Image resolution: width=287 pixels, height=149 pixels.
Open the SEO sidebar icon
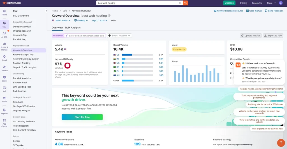4,25
